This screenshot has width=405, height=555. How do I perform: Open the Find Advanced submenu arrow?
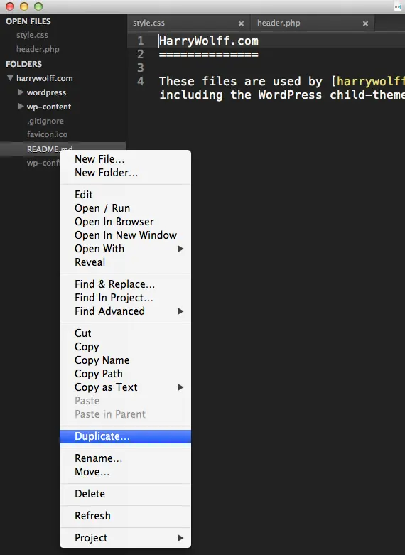click(x=180, y=311)
